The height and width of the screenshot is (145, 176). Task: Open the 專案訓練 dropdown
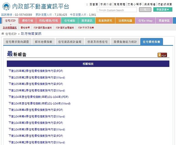coord(163,10)
